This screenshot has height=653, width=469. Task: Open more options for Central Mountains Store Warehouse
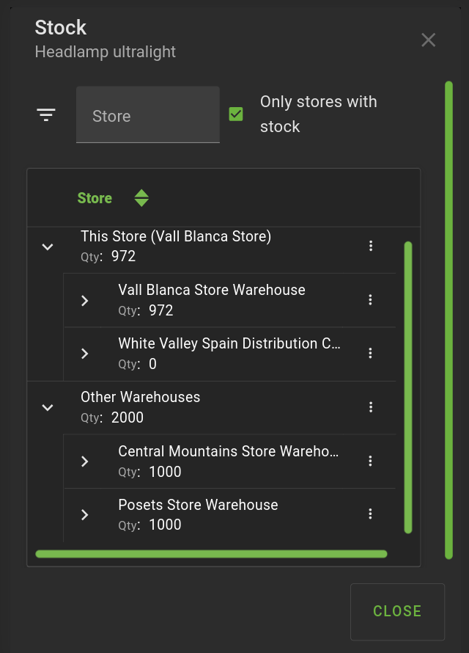point(371,461)
